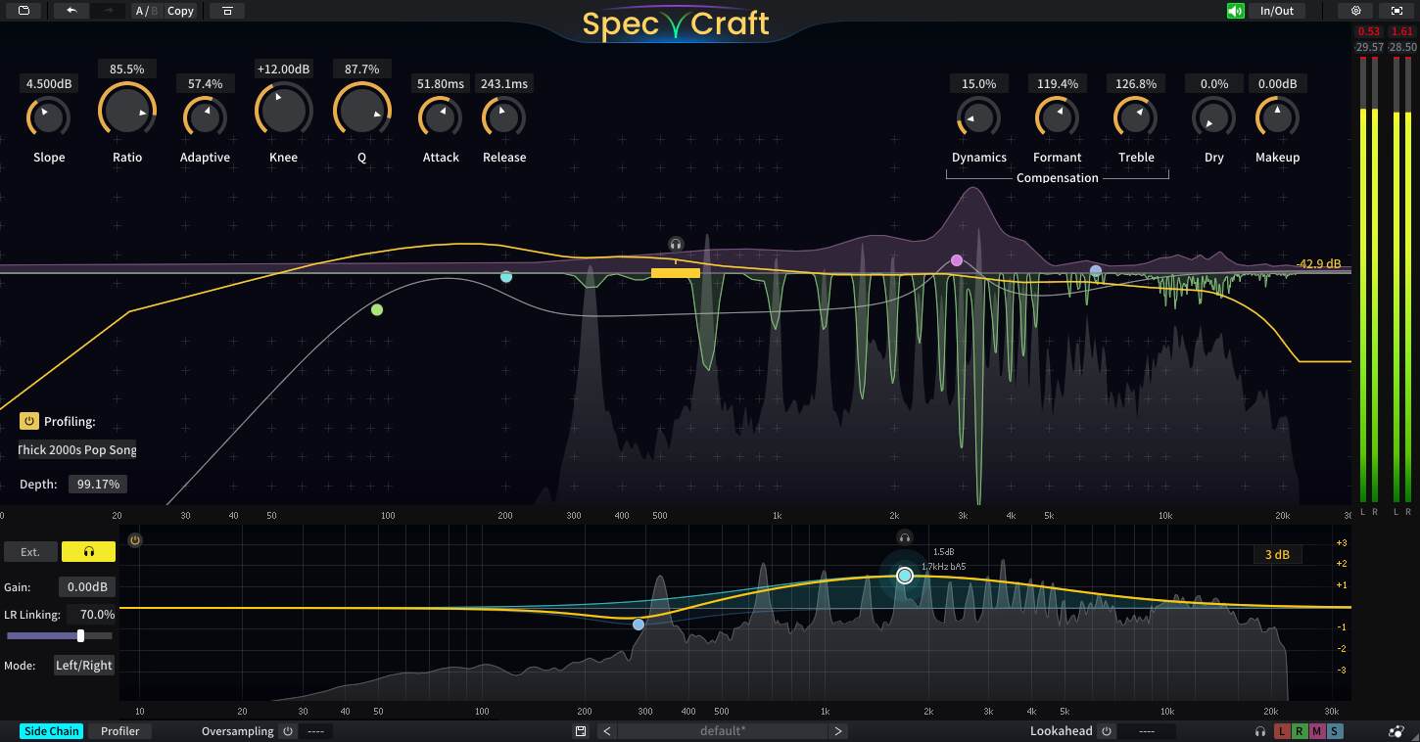Open the Left/Right mode selector
This screenshot has width=1420, height=742.
(84, 665)
